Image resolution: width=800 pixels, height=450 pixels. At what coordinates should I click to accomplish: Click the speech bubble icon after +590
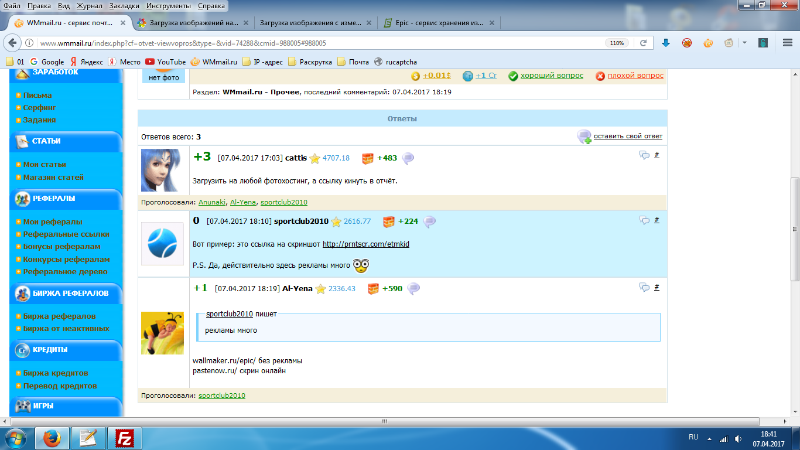tap(413, 289)
